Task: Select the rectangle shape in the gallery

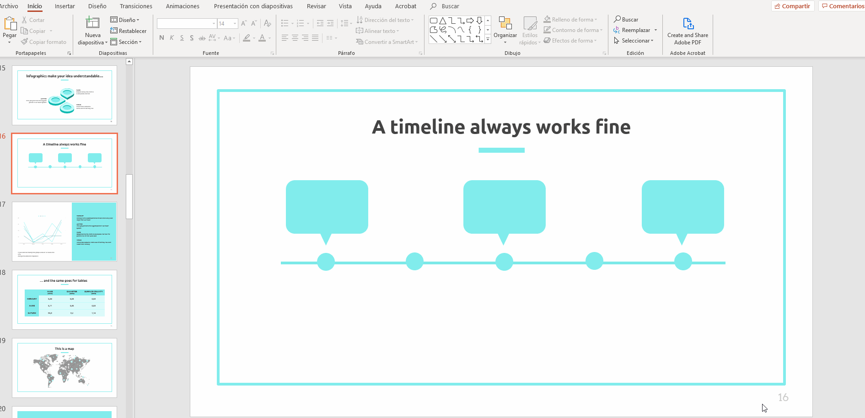Action: point(434,21)
